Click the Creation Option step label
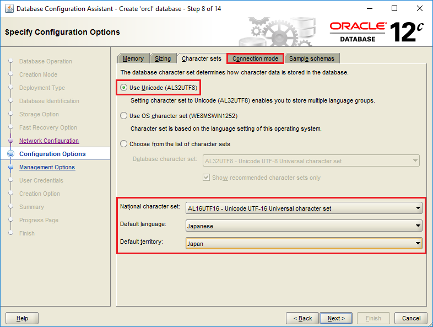Viewport: 433px width, 327px height. [40, 194]
